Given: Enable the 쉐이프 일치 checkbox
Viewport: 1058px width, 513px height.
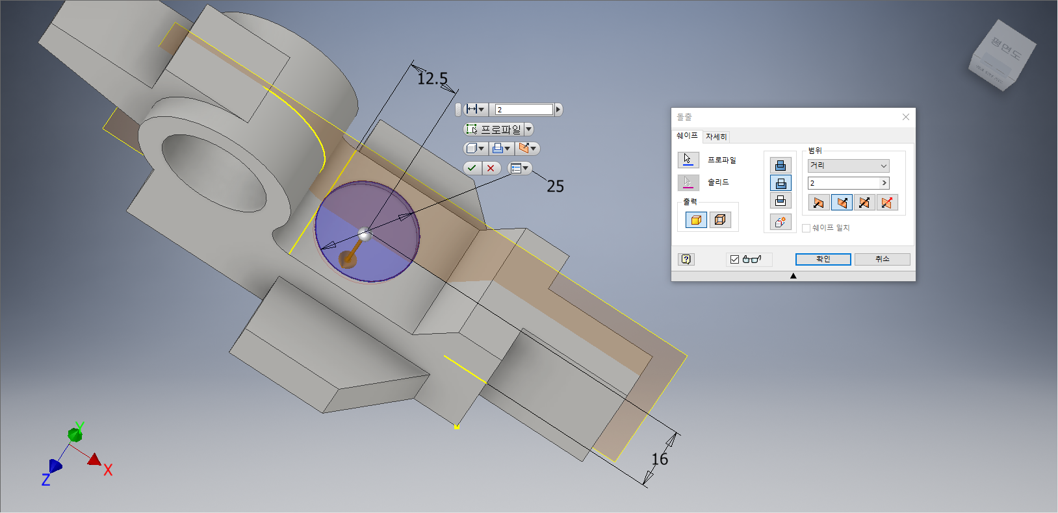Looking at the screenshot, I should coord(806,228).
